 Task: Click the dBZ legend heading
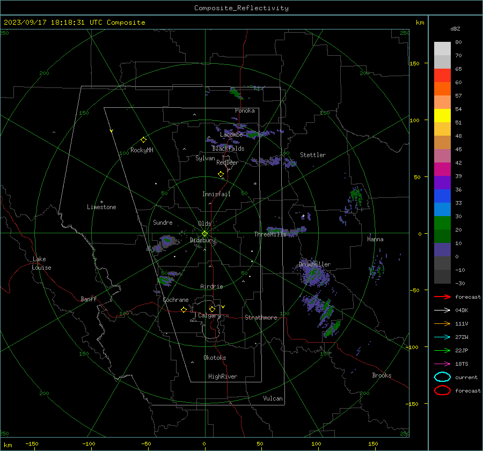tap(455, 28)
